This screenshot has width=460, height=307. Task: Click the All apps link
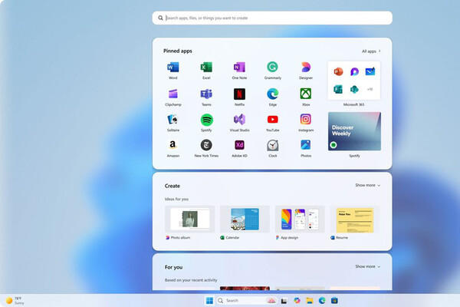coord(371,51)
